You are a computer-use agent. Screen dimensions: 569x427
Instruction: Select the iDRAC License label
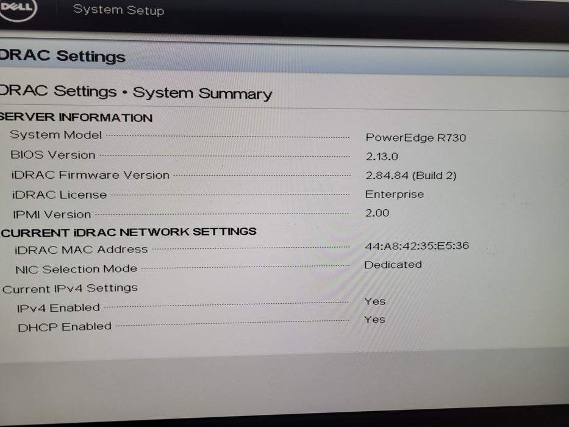[60, 195]
